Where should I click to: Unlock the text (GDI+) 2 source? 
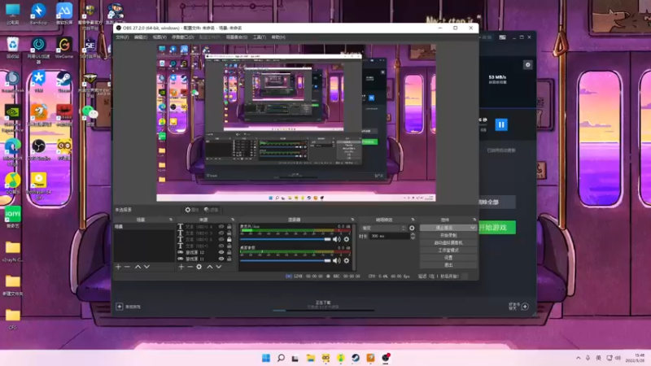[x=229, y=239]
